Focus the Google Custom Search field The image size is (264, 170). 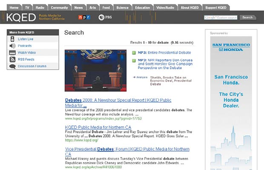pos(221,18)
